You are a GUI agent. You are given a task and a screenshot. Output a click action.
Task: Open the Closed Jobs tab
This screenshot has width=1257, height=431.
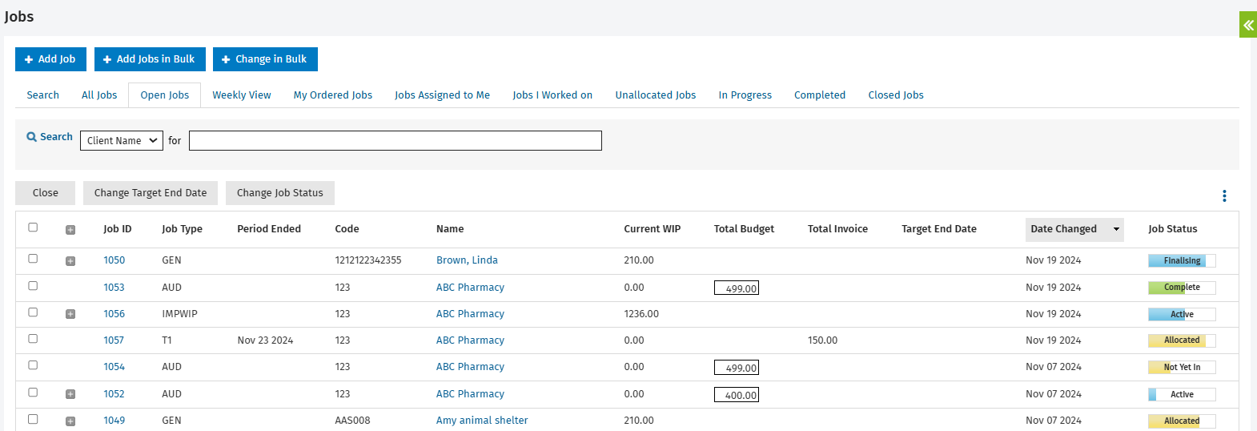pos(896,95)
